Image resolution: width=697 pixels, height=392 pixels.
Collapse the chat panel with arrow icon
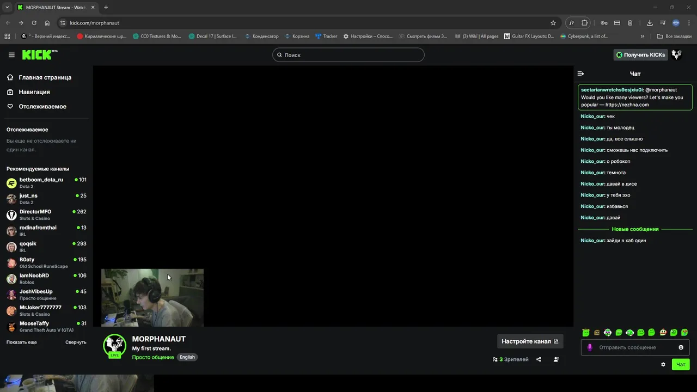(x=580, y=73)
